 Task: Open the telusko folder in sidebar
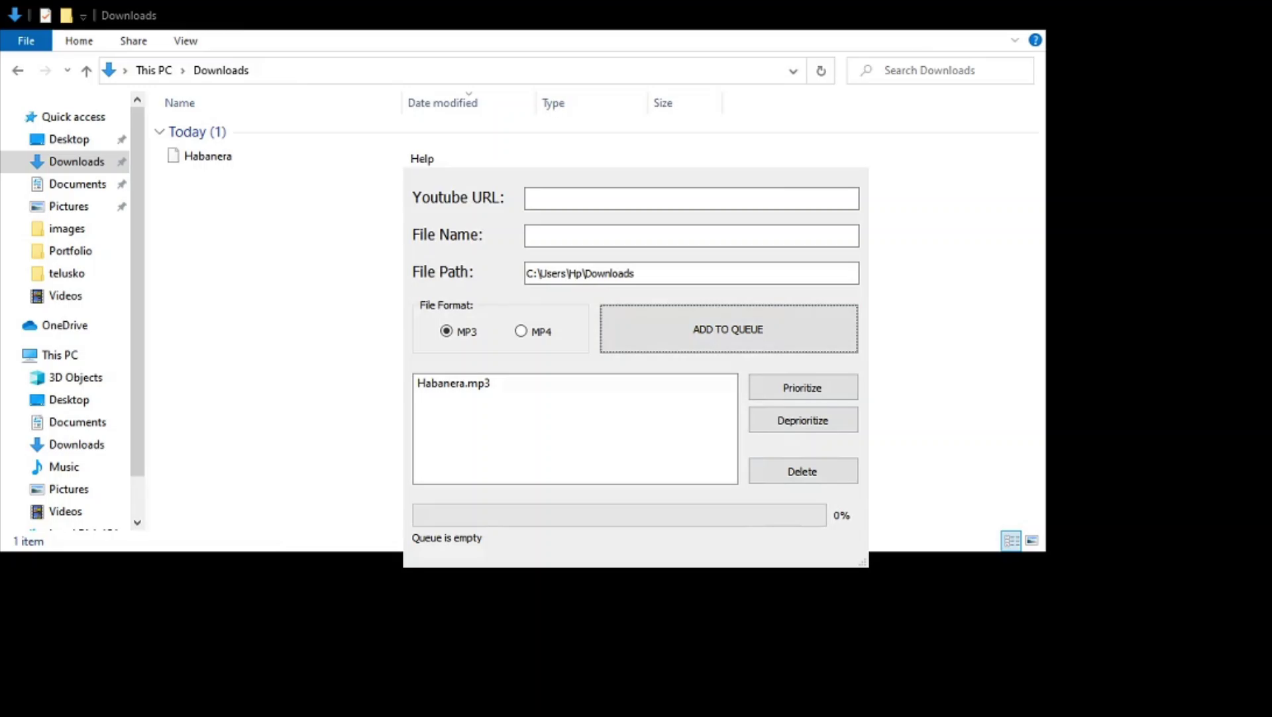click(66, 273)
